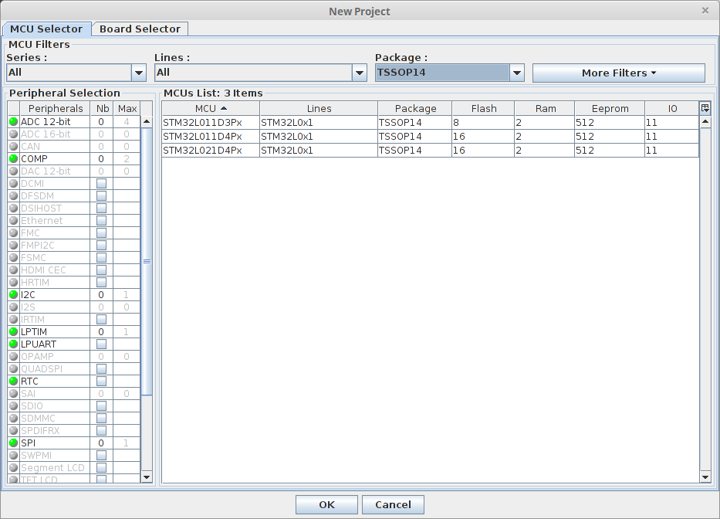Toggle the SWPMI checkbox
Viewport: 720px width, 519px height.
[102, 456]
